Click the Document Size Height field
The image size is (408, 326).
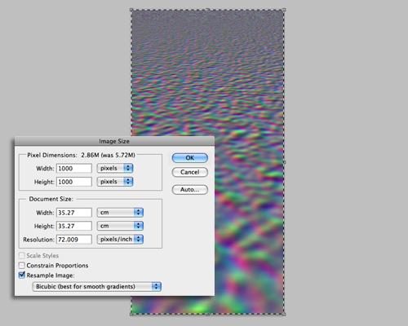click(74, 226)
